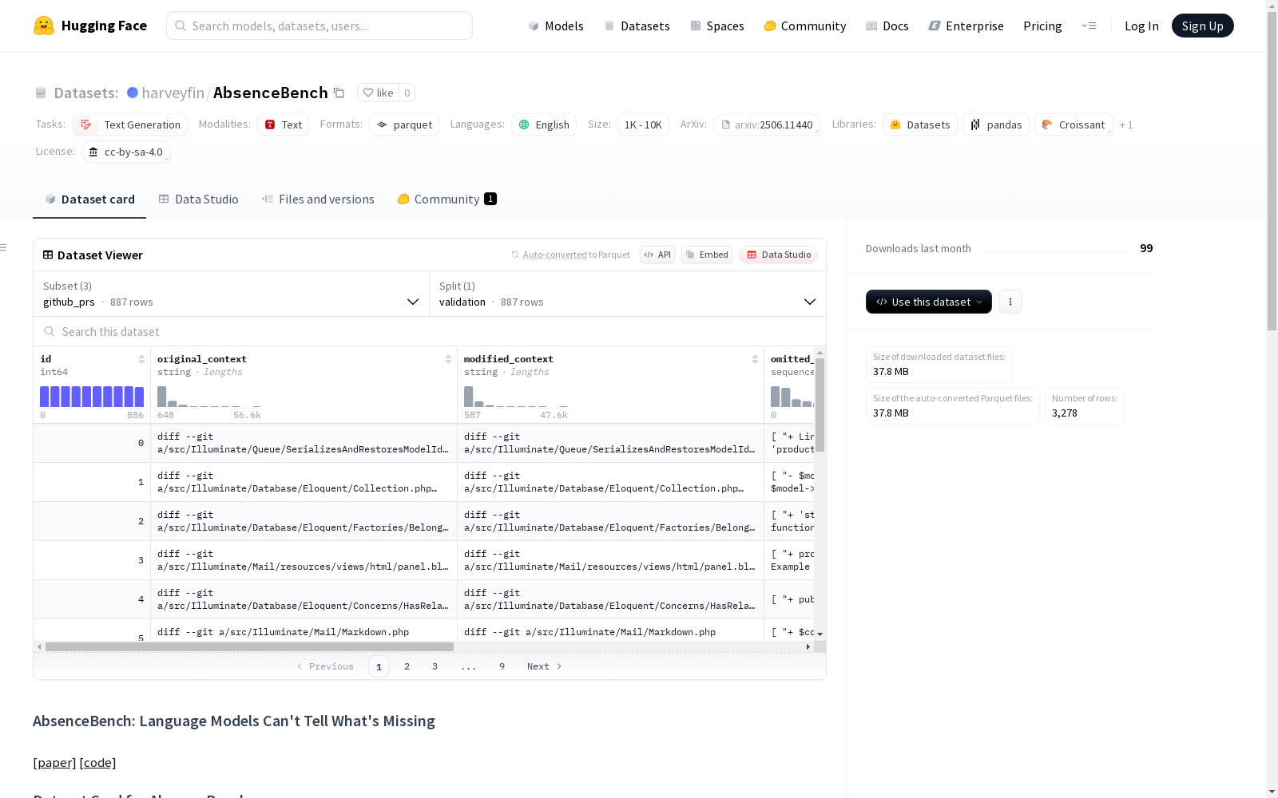Select the parquet format tag
The height and width of the screenshot is (798, 1278).
tap(404, 124)
